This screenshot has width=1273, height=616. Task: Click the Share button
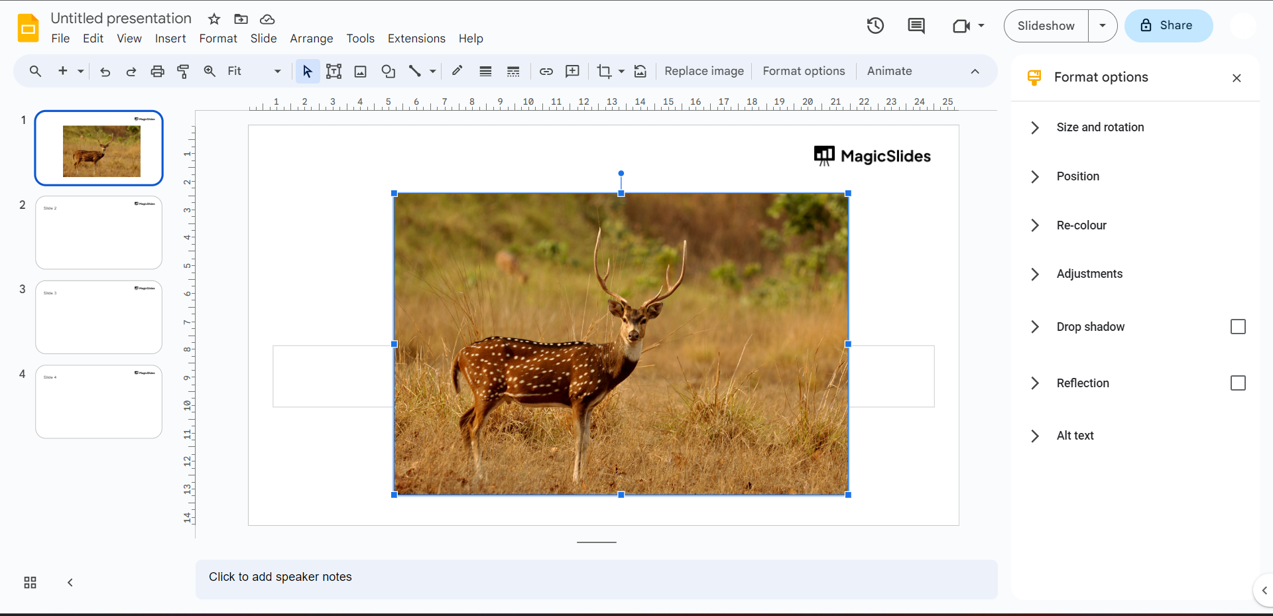(1168, 26)
